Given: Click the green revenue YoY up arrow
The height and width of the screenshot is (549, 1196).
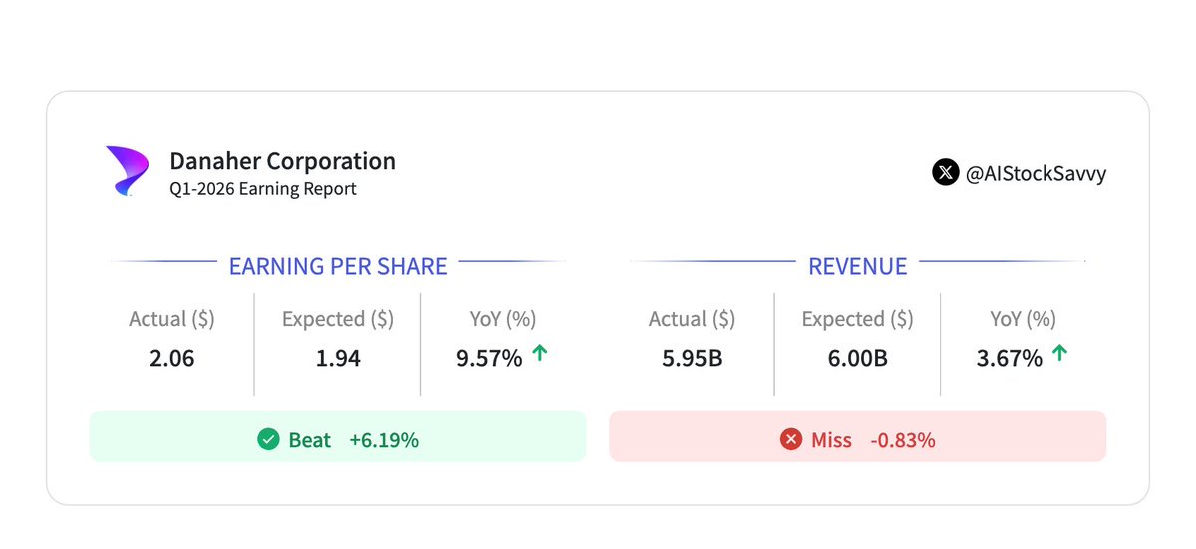Looking at the screenshot, I should click(1059, 353).
